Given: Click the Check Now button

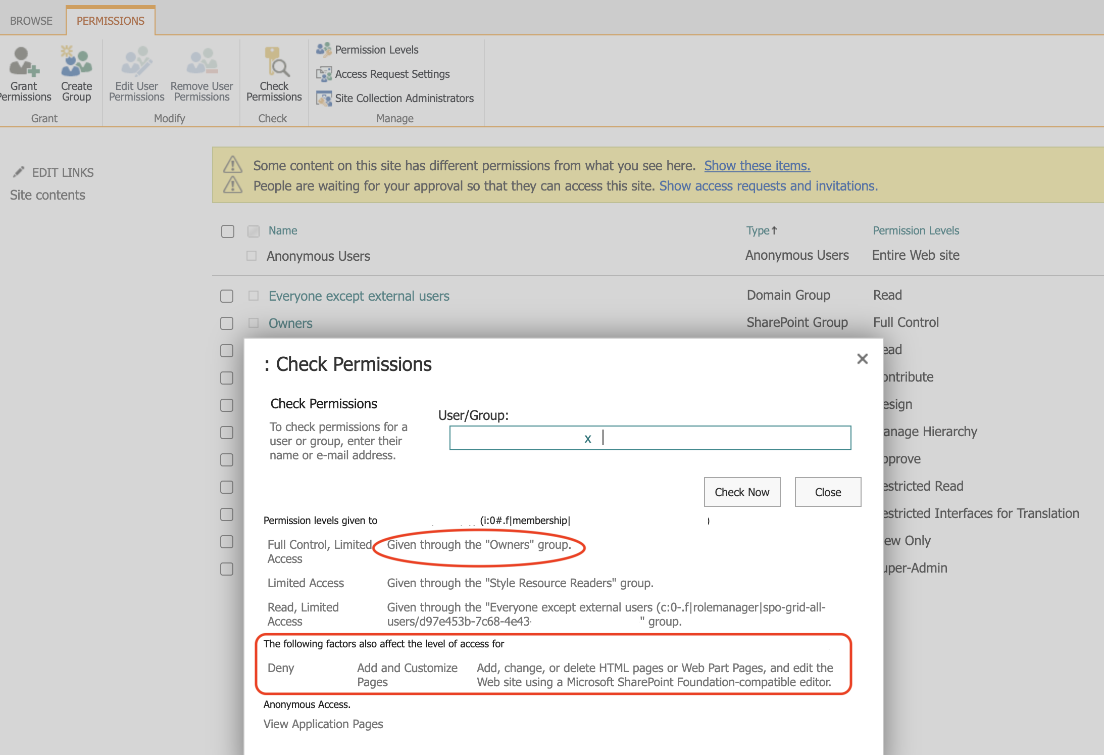Looking at the screenshot, I should point(742,492).
